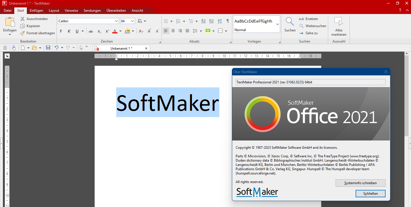Switch to Einfügen ribbon tab
Image resolution: width=411 pixels, height=207 pixels.
tap(36, 11)
